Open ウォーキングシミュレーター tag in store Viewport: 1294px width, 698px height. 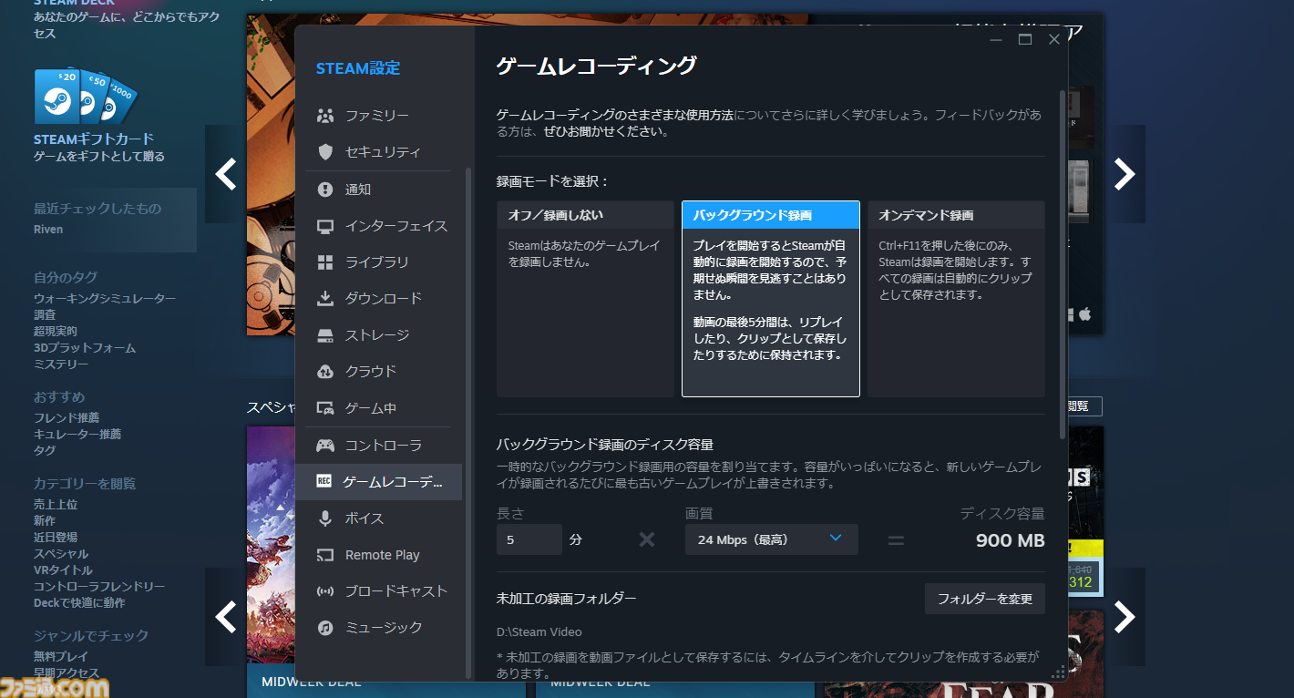tap(105, 299)
